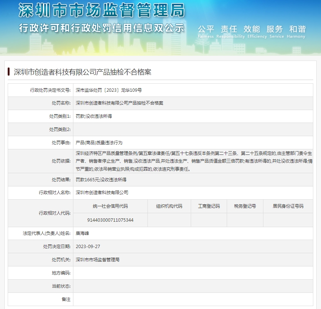The height and width of the screenshot is (309, 321).
Task: Click the 统一社会信用代码 column header
Action: pos(110,206)
